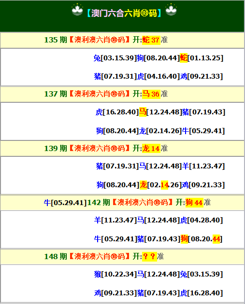
Task: Click 虎[16.28.40] in the last row
Action: 202,293
